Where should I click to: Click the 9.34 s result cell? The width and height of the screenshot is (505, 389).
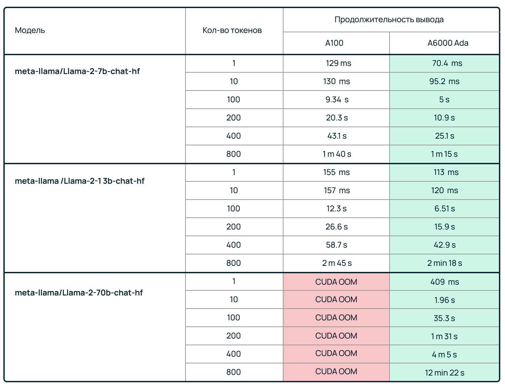coord(337,100)
